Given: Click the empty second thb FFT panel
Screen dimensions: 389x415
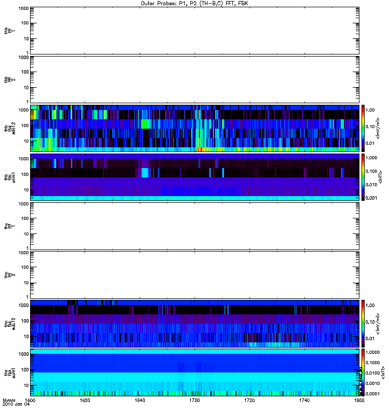Looking at the screenshot, I should [x=195, y=79].
